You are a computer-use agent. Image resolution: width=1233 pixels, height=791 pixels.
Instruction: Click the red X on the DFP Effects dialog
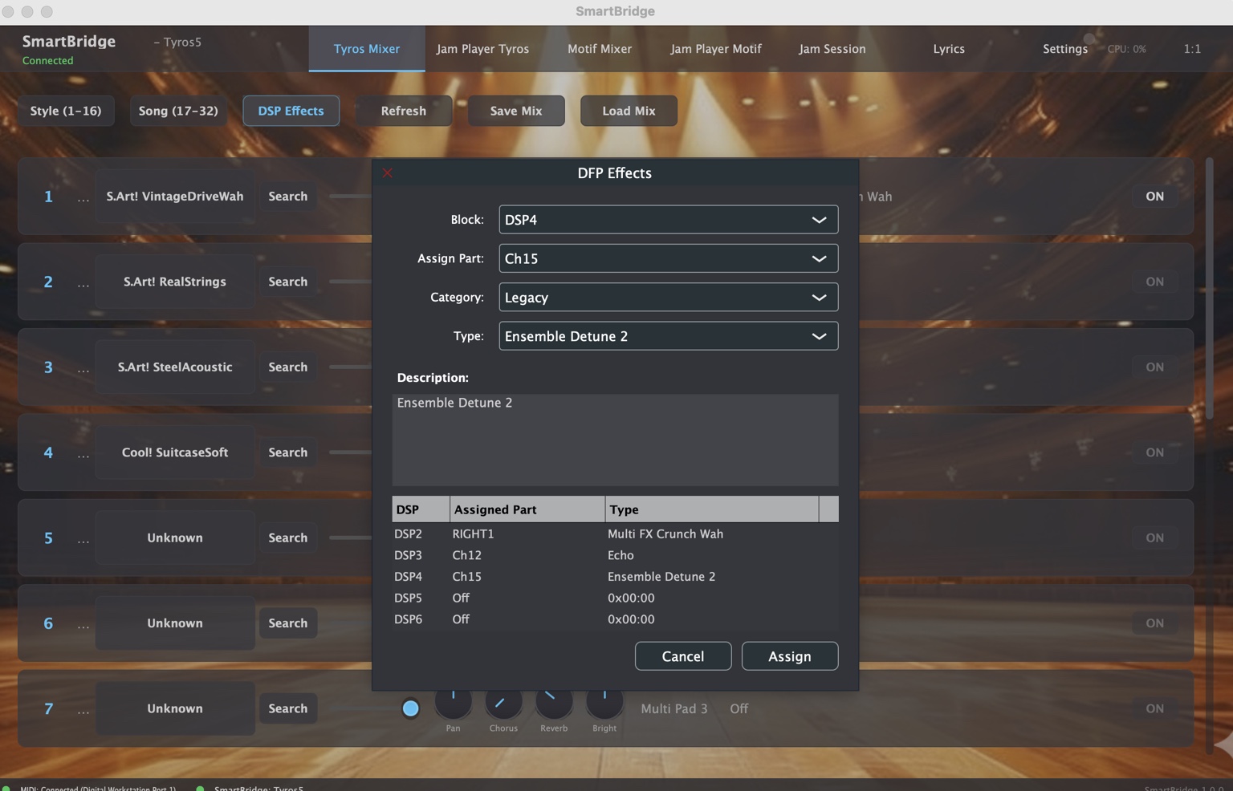point(387,172)
